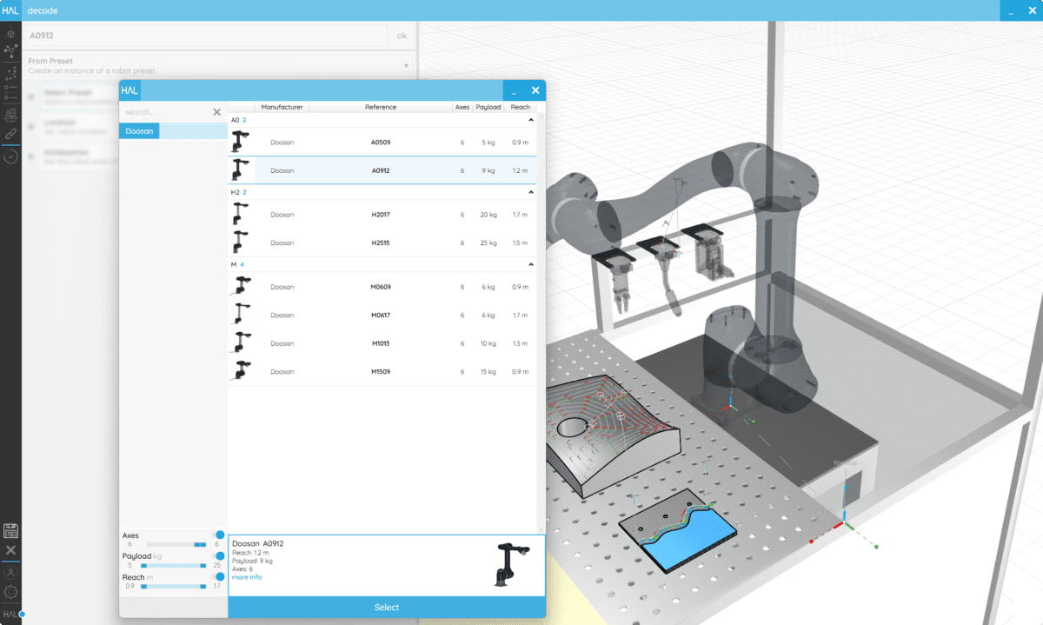Screen dimensions: 1043x625
Task: Click the X cancel icon in left sidebar
Action: 10,550
